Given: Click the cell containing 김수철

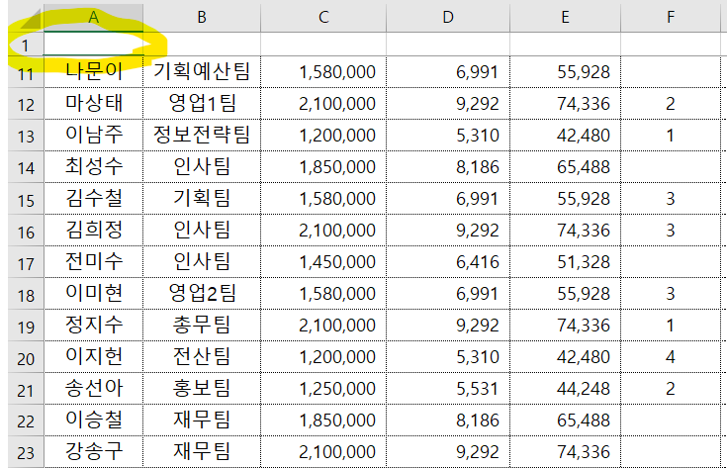Looking at the screenshot, I should (93, 198).
